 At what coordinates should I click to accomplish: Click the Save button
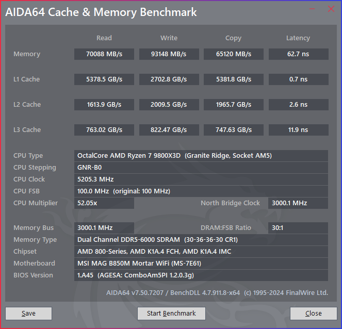28,313
